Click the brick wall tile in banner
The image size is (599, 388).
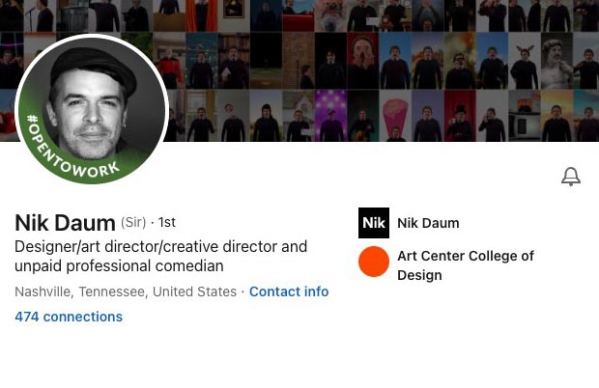coord(299,60)
